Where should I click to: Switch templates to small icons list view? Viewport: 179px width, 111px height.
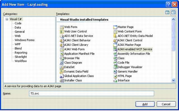click(x=173, y=13)
